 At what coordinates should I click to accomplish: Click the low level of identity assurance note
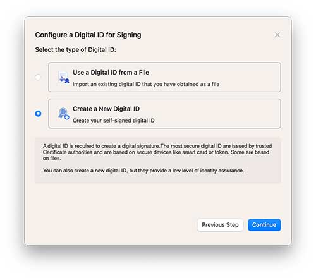pyautogui.click(x=143, y=171)
